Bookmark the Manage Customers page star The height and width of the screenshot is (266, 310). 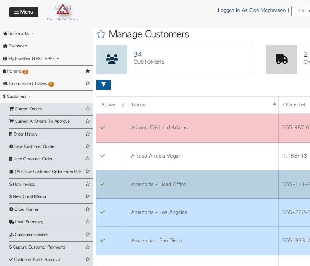[101, 34]
